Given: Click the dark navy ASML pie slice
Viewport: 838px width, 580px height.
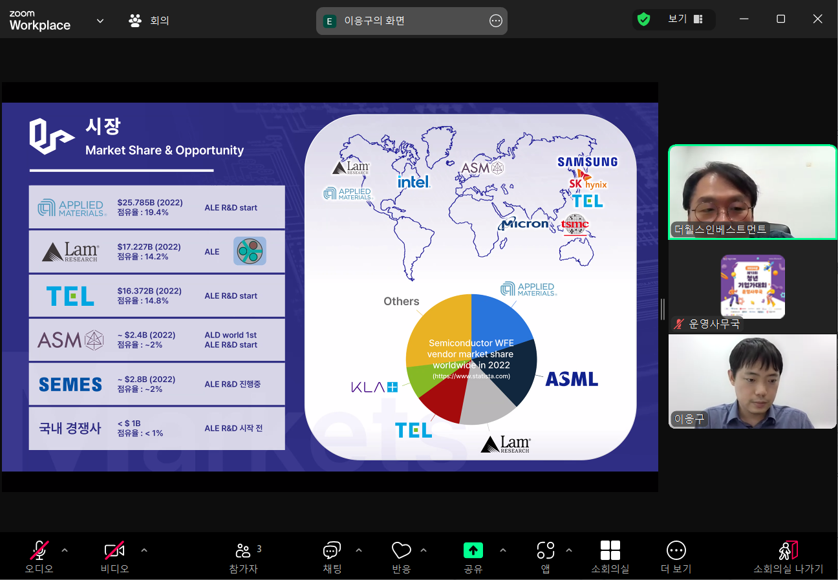Looking at the screenshot, I should coord(514,372).
